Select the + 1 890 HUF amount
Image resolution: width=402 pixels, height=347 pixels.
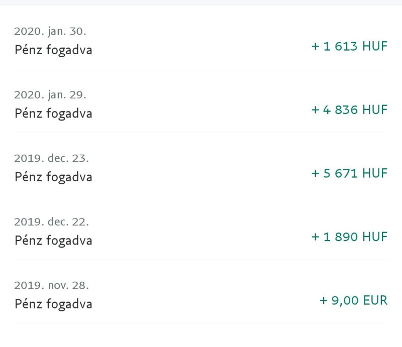349,237
